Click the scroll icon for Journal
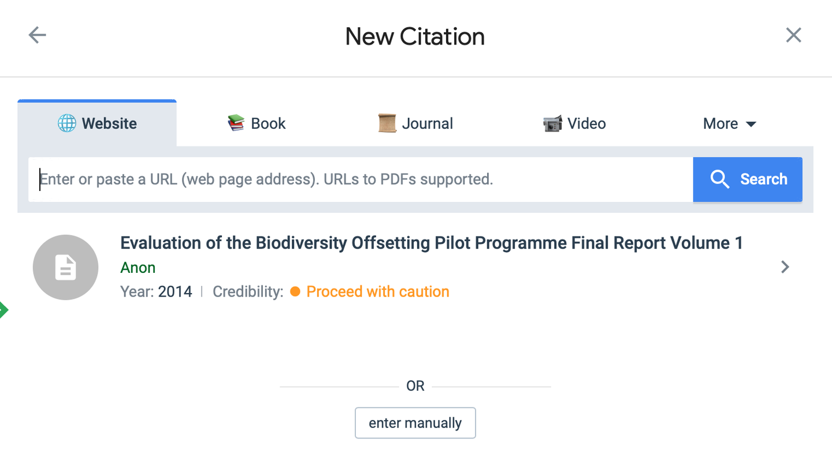This screenshot has height=454, width=832. 387,123
